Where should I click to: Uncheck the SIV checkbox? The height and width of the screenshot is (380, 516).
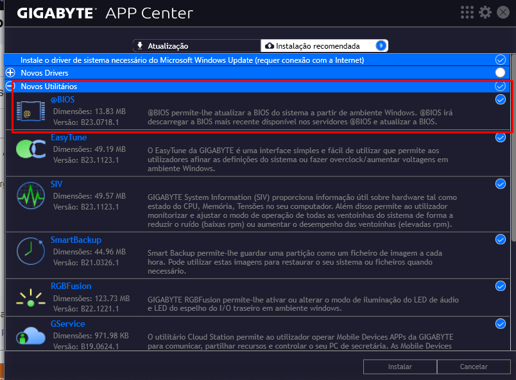(500, 184)
